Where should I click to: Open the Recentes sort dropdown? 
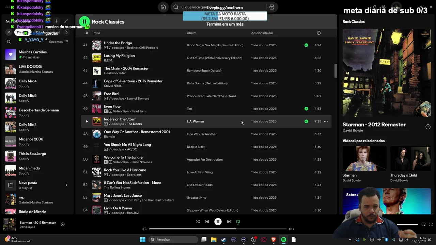tap(59, 42)
